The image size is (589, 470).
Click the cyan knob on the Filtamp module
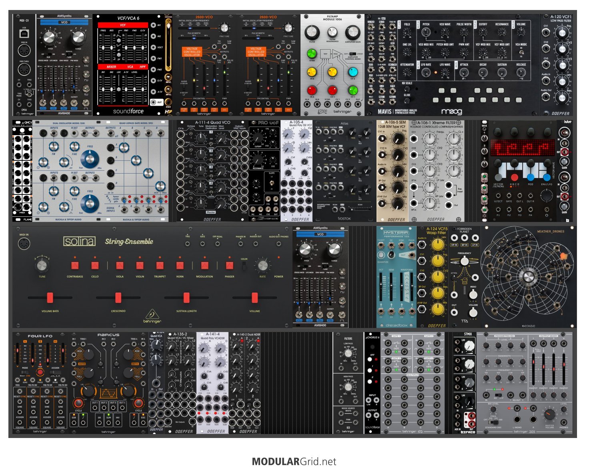353,72
